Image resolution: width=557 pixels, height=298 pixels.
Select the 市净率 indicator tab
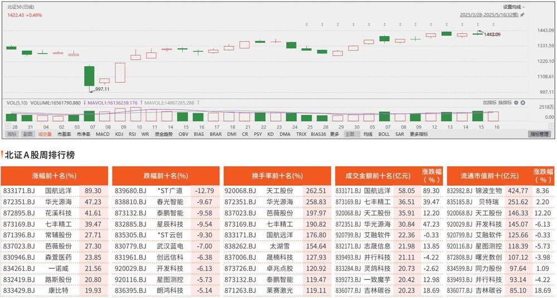pyautogui.click(x=84, y=134)
